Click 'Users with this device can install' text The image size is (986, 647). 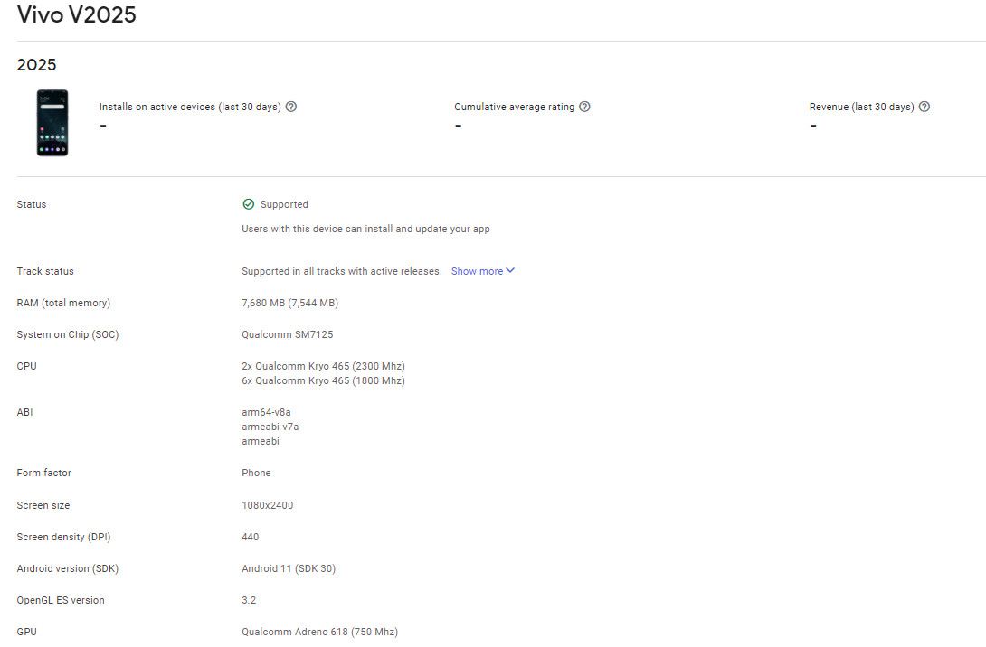[x=366, y=229]
